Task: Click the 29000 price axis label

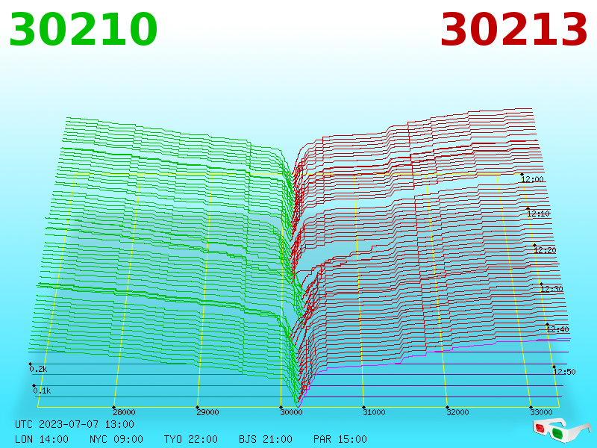Action: 208,412
